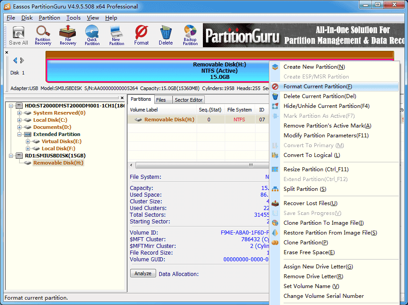Click the Removable Disk(H:) row in the partition table
The width and height of the screenshot is (408, 305).
coord(198,120)
